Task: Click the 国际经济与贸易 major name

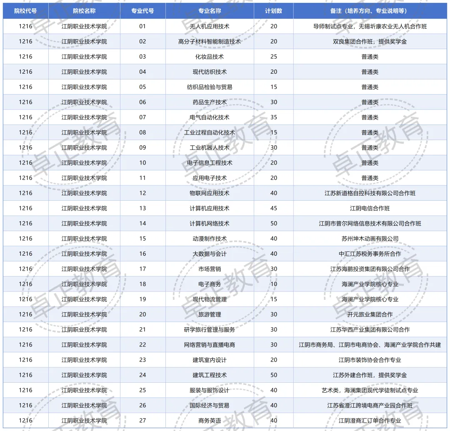Action: tap(210, 406)
